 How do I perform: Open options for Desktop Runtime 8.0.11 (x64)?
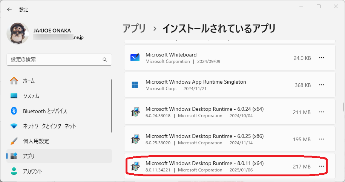[322, 166]
